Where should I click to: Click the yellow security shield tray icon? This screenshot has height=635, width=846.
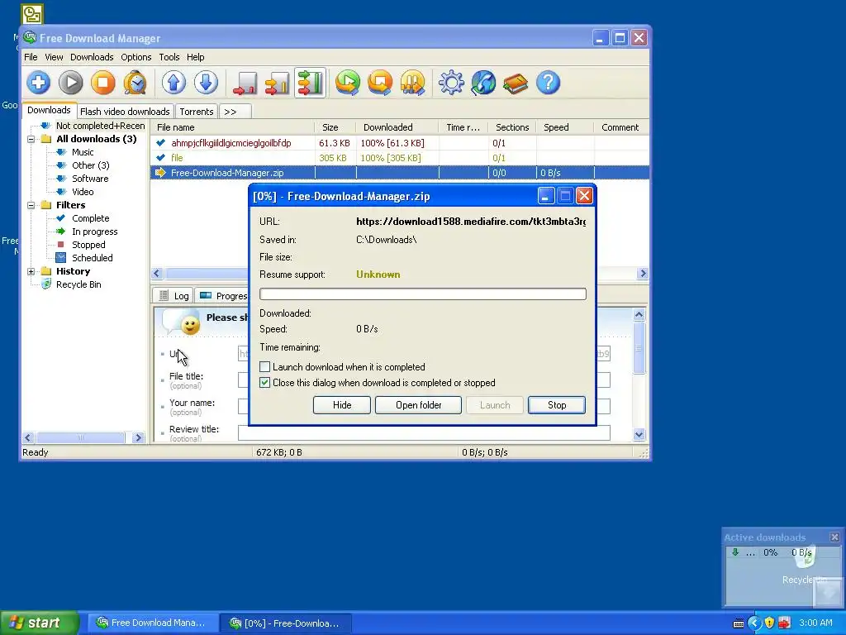pyautogui.click(x=770, y=623)
